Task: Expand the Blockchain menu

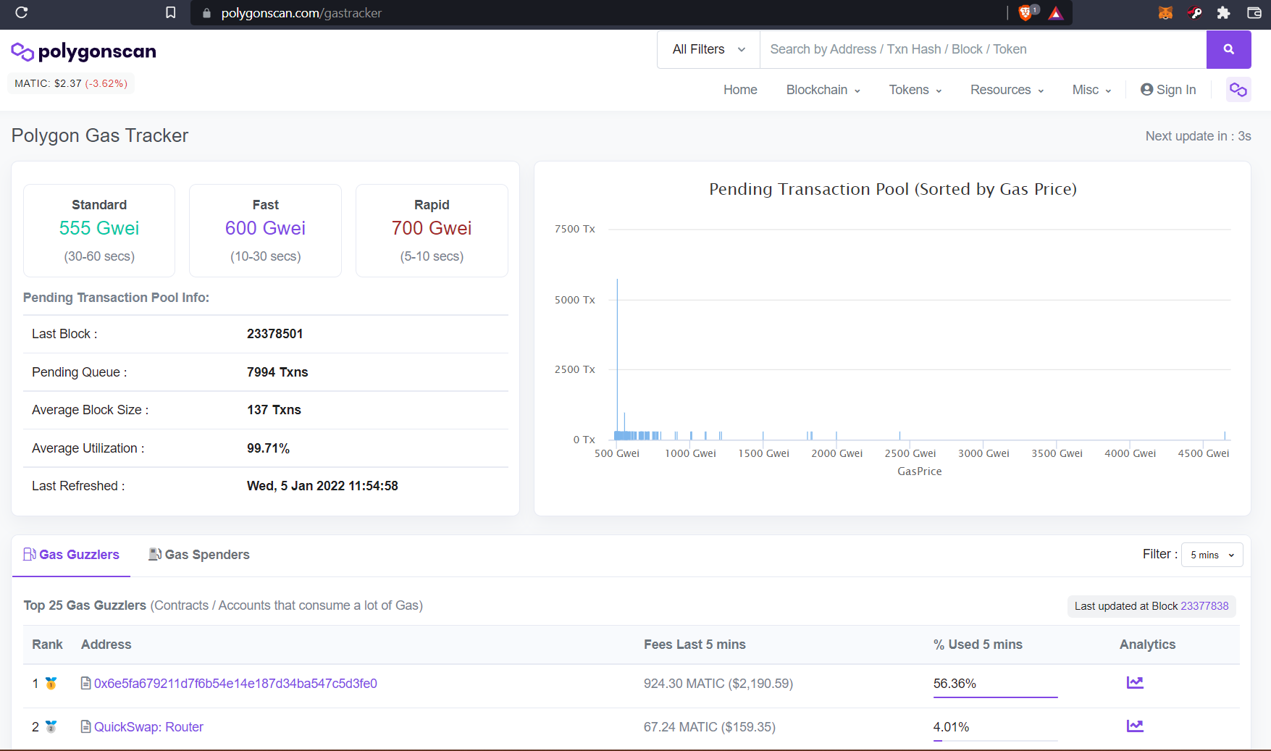Action: pyautogui.click(x=823, y=90)
